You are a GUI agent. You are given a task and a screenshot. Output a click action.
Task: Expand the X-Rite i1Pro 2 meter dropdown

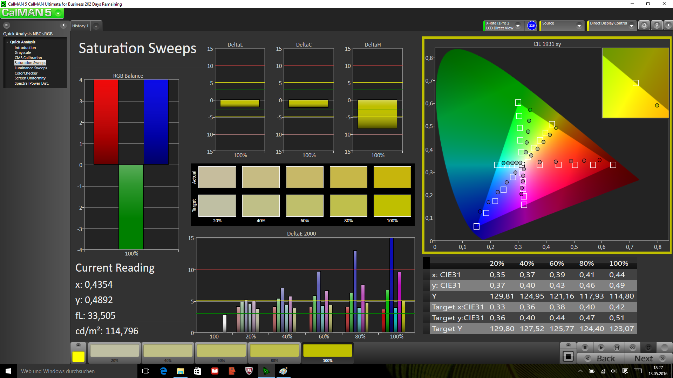518,26
